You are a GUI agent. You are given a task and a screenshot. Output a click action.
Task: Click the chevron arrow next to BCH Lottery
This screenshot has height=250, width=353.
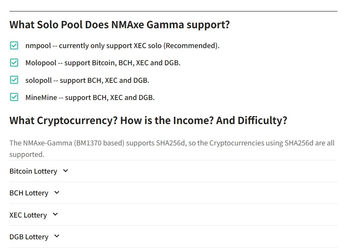(57, 193)
